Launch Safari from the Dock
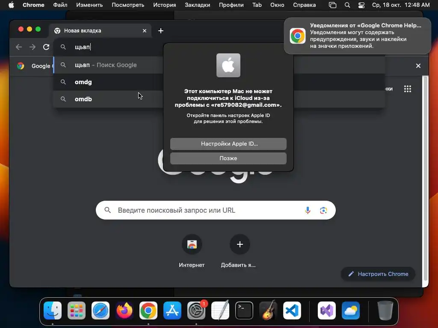 point(101,310)
